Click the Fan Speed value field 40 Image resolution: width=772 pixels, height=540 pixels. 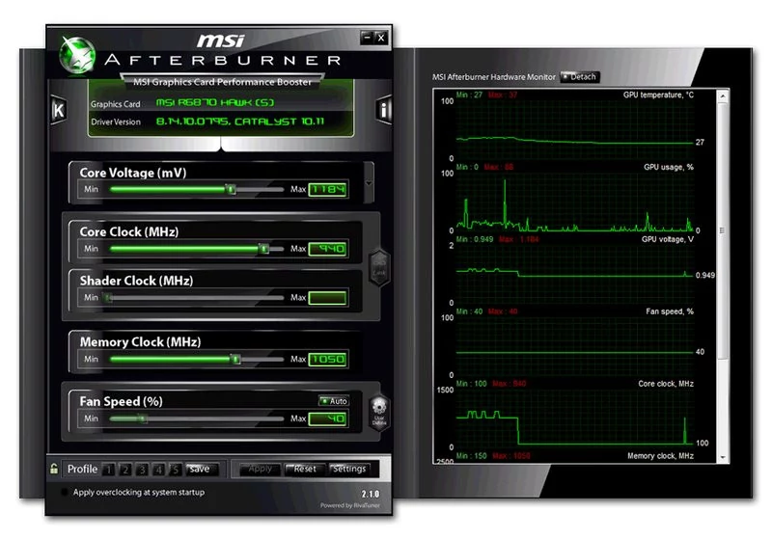click(x=328, y=419)
